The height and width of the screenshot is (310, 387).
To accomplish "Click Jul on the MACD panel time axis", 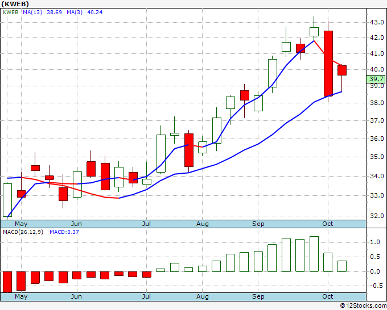I will point(146,296).
